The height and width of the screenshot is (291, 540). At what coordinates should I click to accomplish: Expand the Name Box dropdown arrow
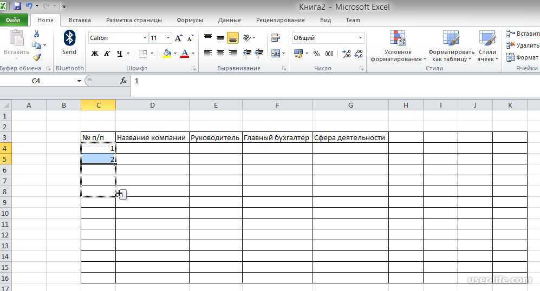[79, 81]
